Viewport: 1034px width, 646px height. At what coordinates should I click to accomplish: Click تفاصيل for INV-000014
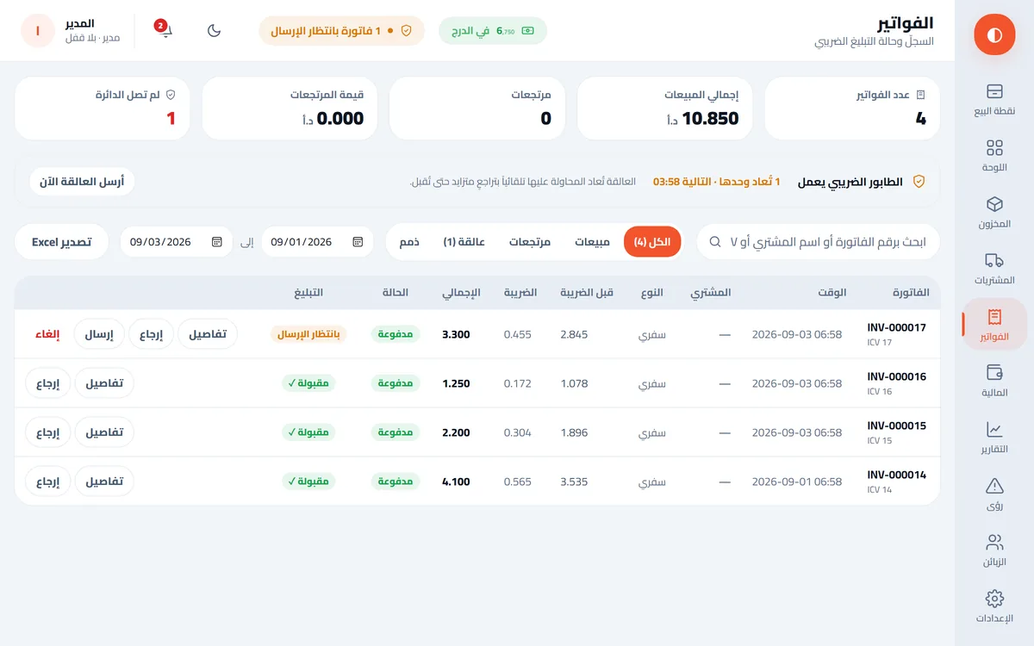click(x=104, y=481)
